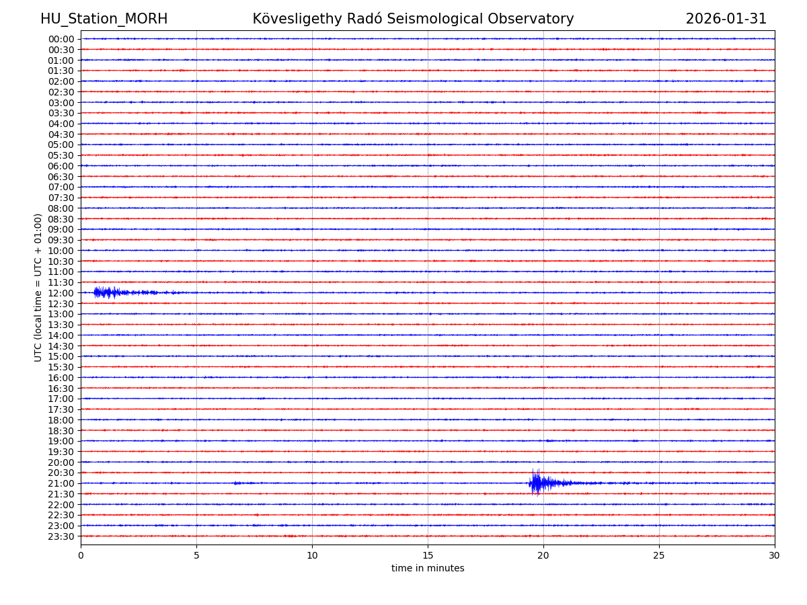Select the 12:00 row time label

(x=61, y=293)
